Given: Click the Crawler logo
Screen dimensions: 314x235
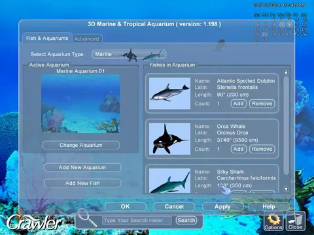Looking at the screenshot, I should click(x=34, y=222).
